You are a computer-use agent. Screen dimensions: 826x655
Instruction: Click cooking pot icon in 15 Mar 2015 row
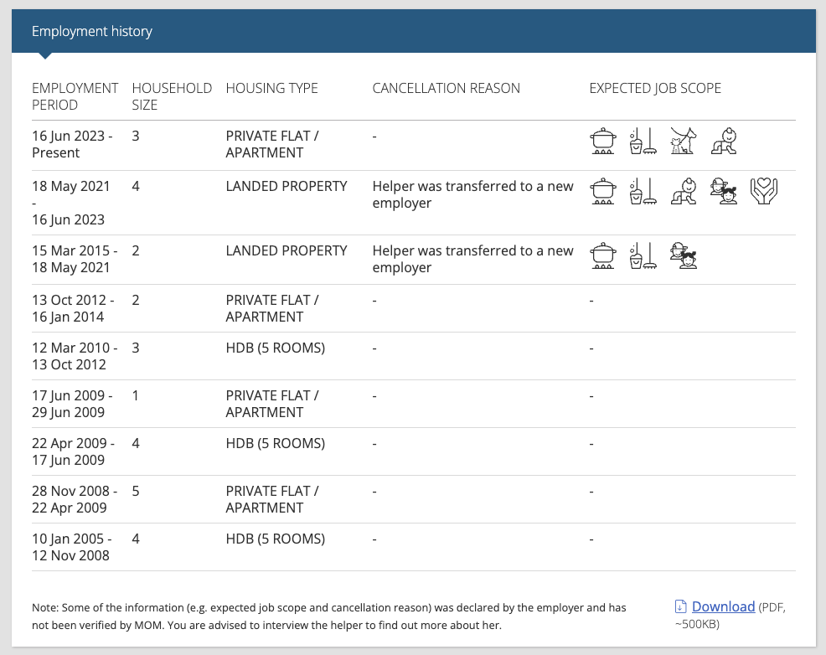tap(602, 255)
